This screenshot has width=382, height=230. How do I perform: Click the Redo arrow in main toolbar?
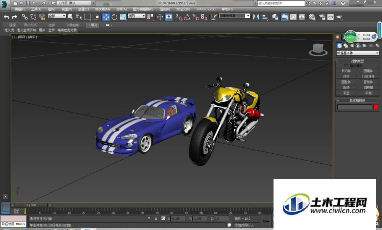15,17
